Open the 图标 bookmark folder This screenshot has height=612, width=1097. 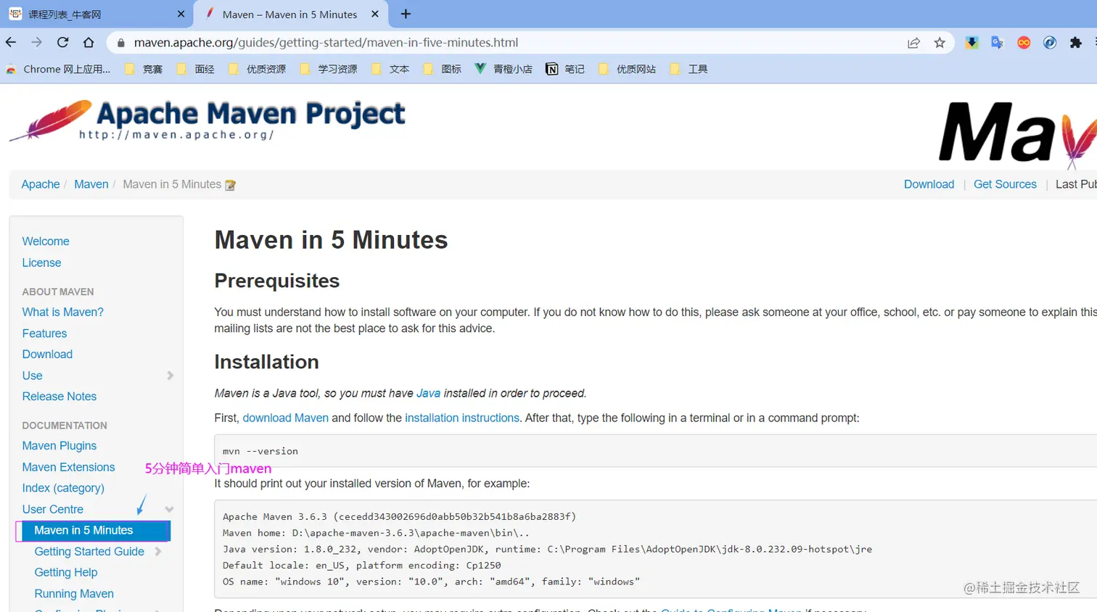click(442, 69)
